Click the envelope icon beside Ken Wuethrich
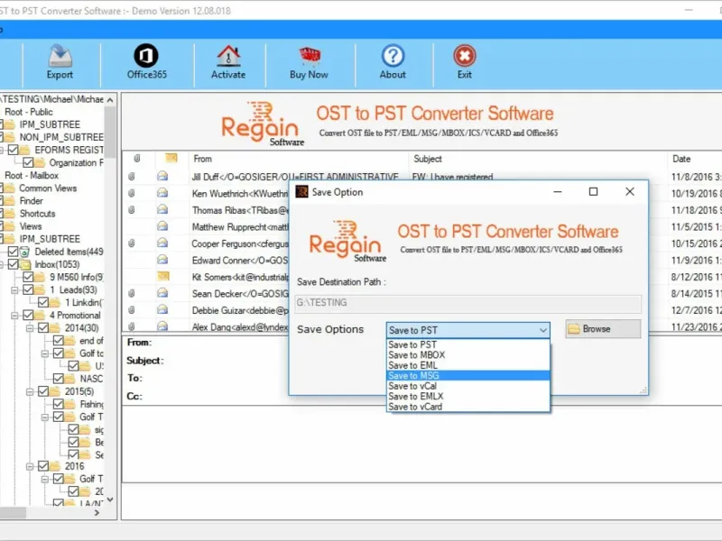The image size is (722, 541). point(163,194)
